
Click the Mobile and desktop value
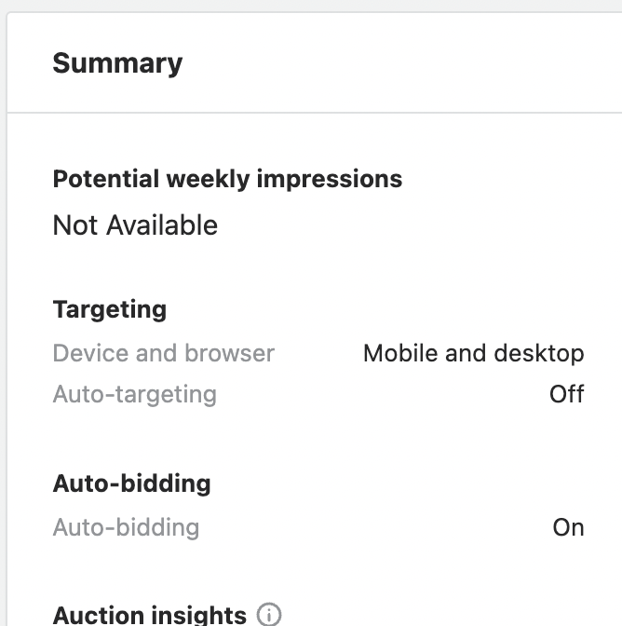473,354
